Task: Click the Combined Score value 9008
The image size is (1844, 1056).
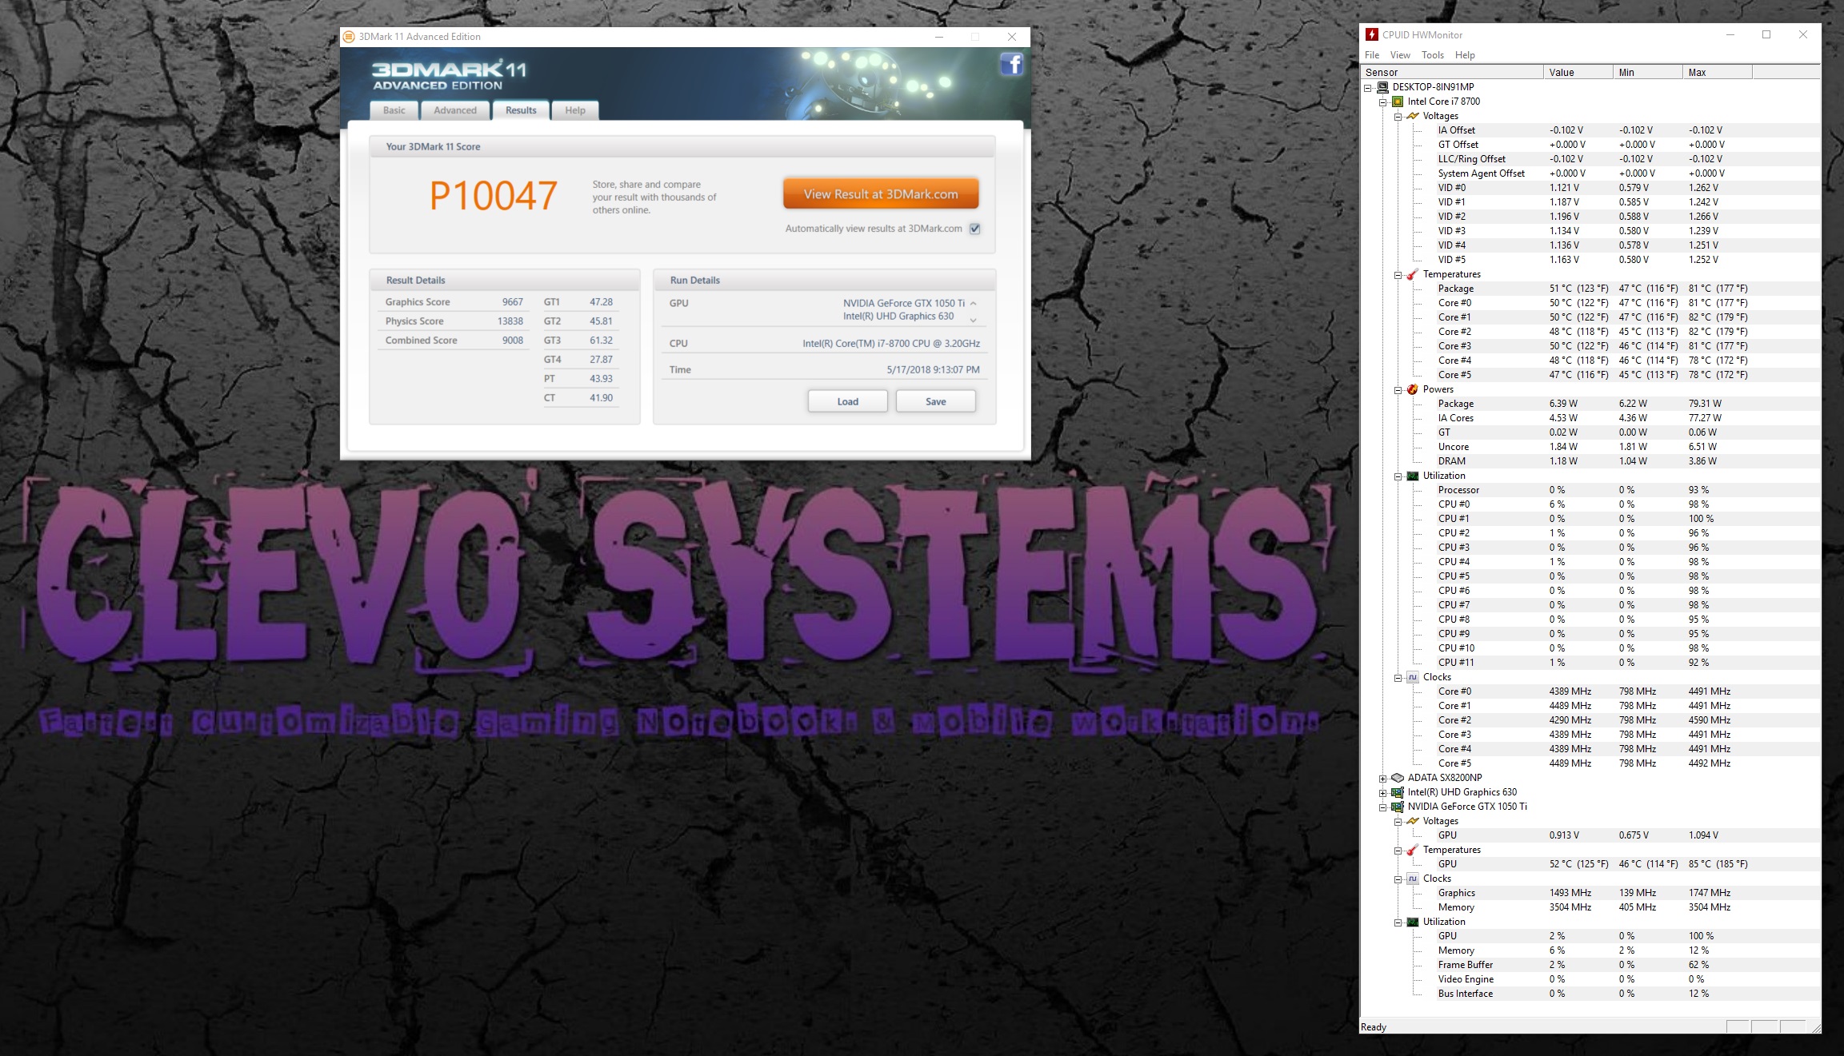Action: (513, 341)
